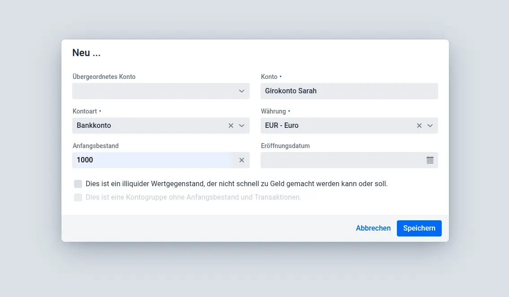Clear the Währung EUR selection via X

[419, 126]
